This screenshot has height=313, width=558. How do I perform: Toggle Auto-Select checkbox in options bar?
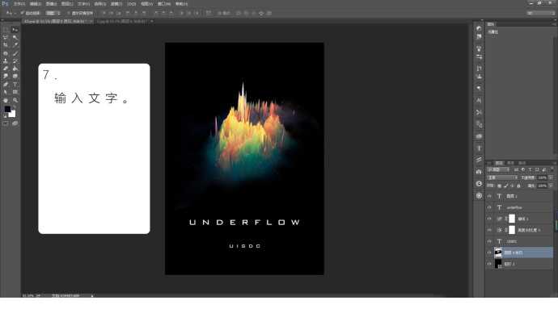pyautogui.click(x=22, y=13)
